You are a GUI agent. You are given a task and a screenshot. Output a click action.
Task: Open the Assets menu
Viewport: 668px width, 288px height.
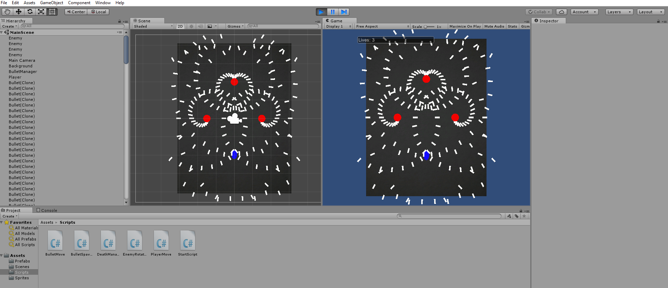29,3
